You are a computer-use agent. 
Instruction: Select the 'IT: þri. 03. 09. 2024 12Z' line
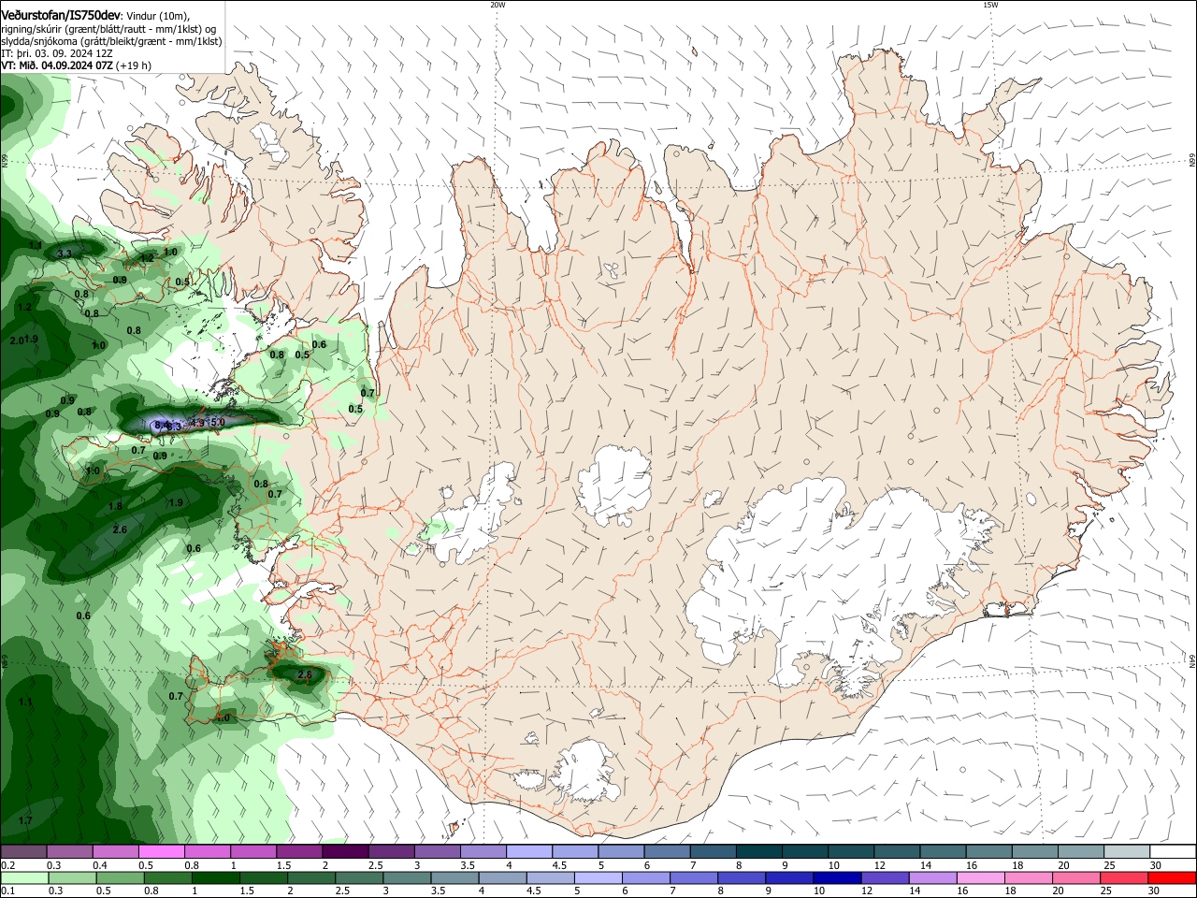(x=57, y=53)
